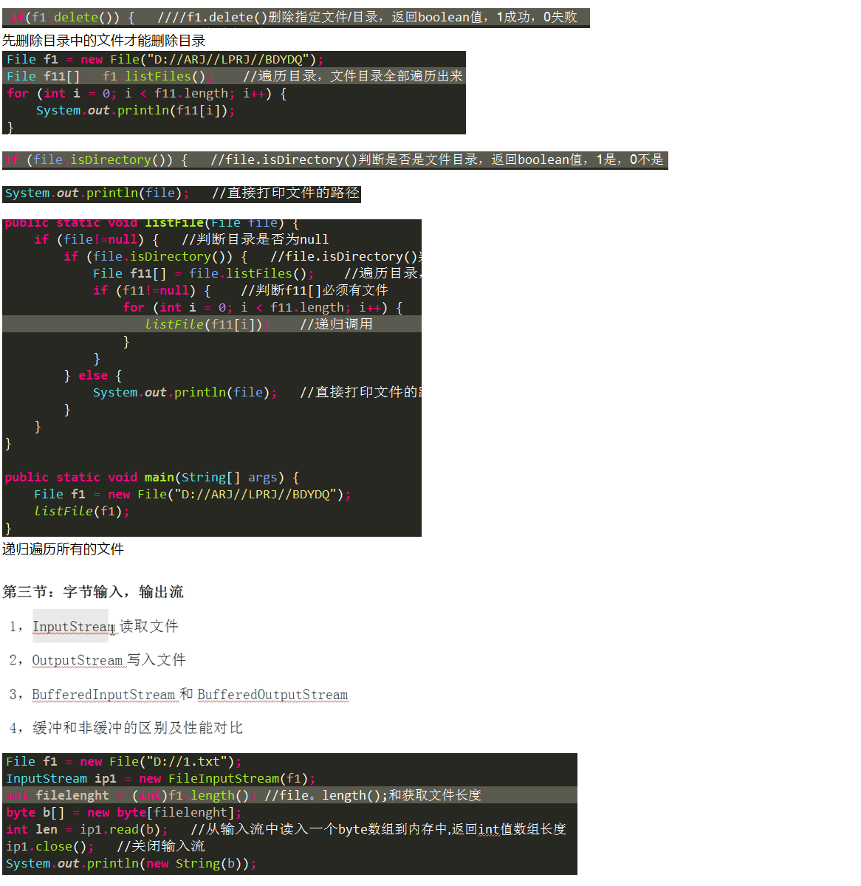
Task: Click the line 'File f1 = new File("D://ARJ//LPRJ//BDYDQ");' in first block
Action: [165, 60]
